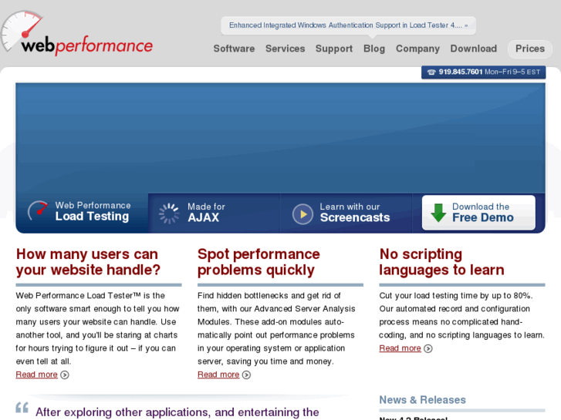The height and width of the screenshot is (420, 561).
Task: Click the AJAX loading spinner icon
Action: click(169, 213)
